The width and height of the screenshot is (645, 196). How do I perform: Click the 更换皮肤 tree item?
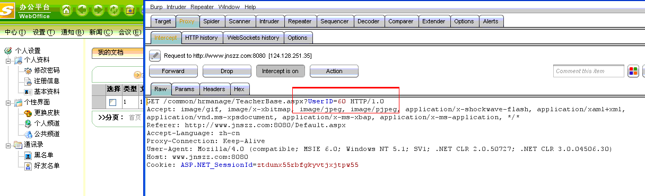click(x=47, y=113)
